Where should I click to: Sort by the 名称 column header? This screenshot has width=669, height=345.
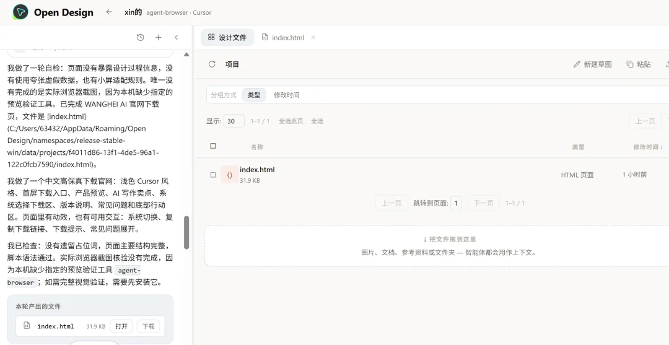pyautogui.click(x=257, y=147)
